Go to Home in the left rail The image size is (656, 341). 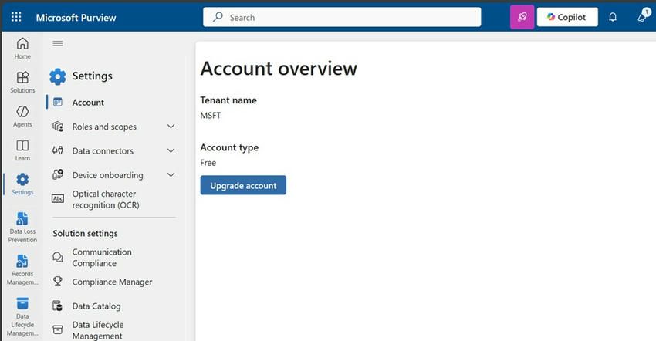click(22, 48)
